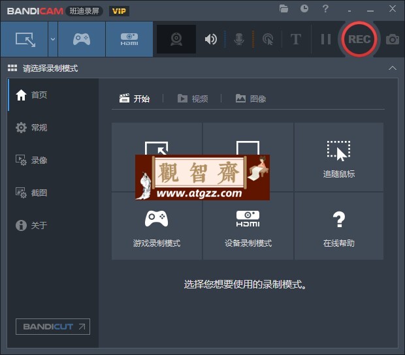
Task: Choose the 游戏录制模式 tile
Action: coord(157,226)
